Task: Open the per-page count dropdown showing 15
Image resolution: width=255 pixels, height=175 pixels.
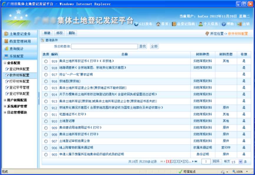Action: pos(241,162)
